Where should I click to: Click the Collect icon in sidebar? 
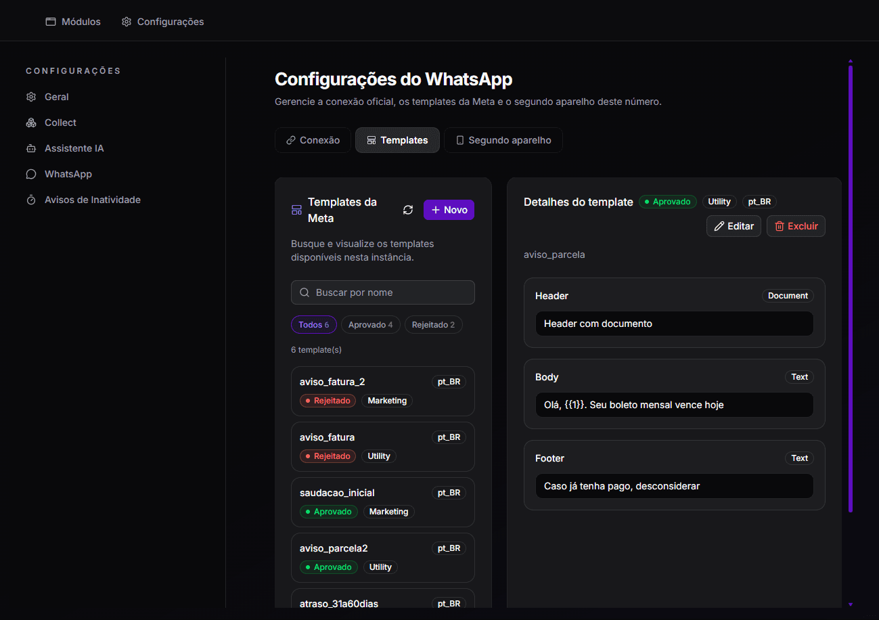31,123
